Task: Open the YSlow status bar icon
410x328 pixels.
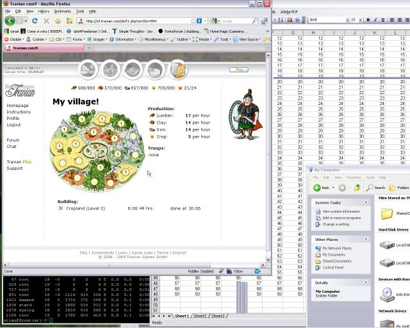Action: point(235,271)
